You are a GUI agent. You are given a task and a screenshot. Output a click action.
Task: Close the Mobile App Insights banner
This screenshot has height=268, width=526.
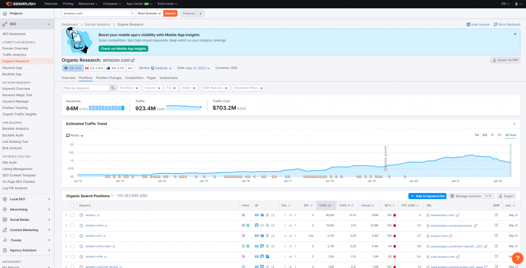(515, 34)
